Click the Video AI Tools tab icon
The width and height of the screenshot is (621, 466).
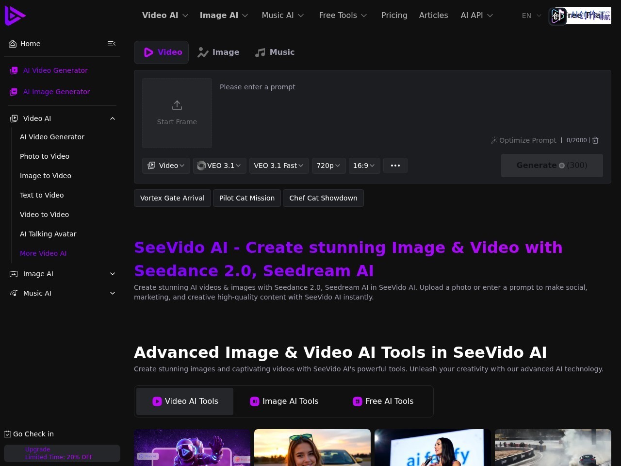(157, 401)
